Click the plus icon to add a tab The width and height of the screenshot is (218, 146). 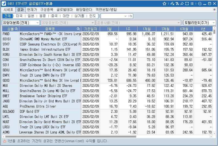click(x=214, y=10)
